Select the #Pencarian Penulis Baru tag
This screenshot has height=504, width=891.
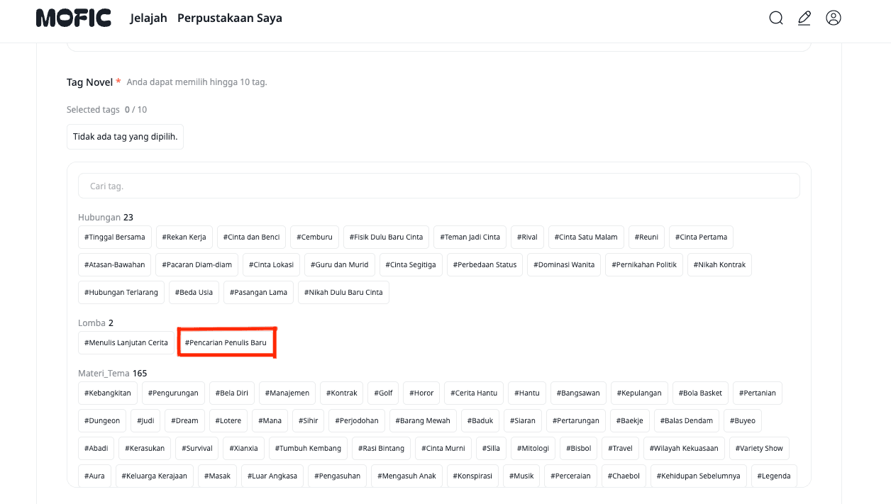pyautogui.click(x=226, y=343)
